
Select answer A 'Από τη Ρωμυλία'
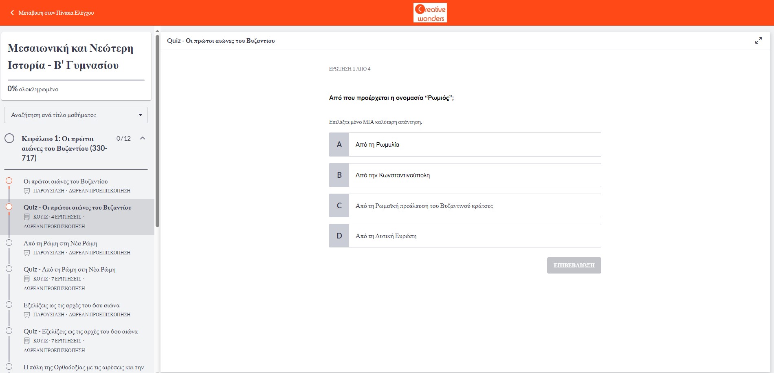pos(465,145)
